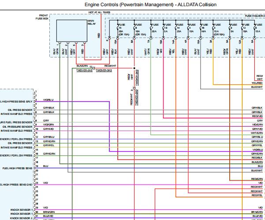Click the VIO/BLU label at pin 3
Screen dimensions: 265x220
tap(49, 100)
